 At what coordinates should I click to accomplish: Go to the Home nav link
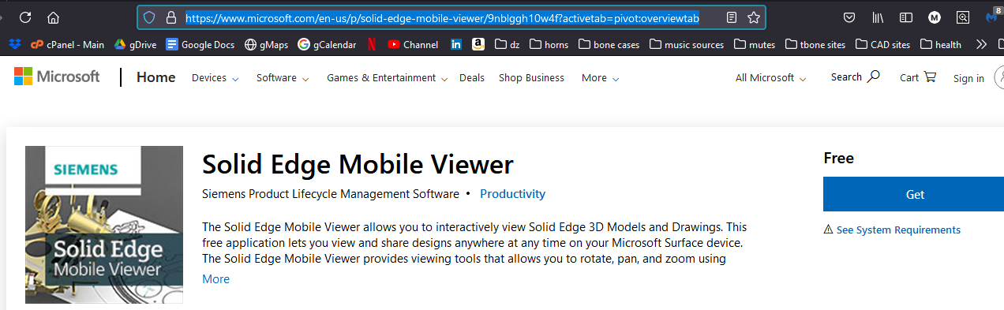coord(156,77)
